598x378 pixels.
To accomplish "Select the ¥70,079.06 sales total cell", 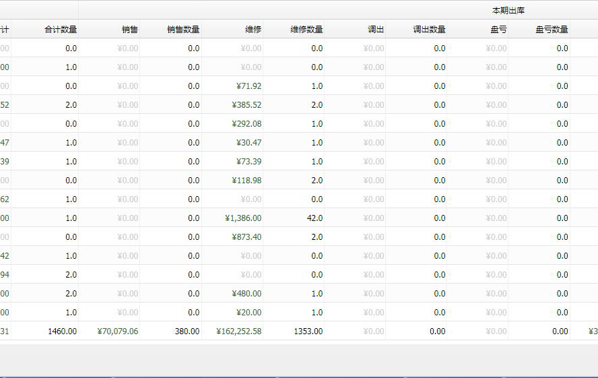I will (x=118, y=332).
